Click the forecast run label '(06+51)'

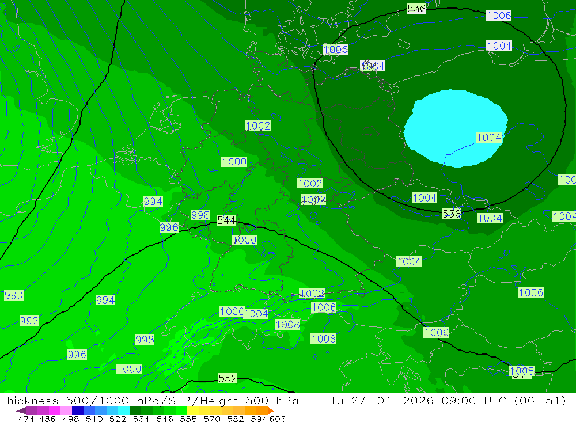tap(540, 400)
